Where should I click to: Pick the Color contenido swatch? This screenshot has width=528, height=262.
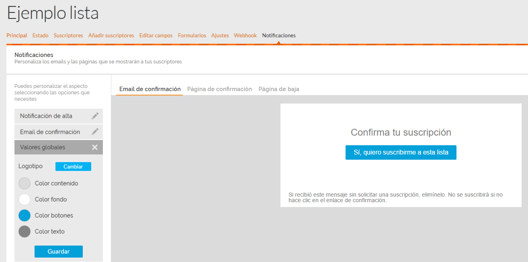(25, 183)
